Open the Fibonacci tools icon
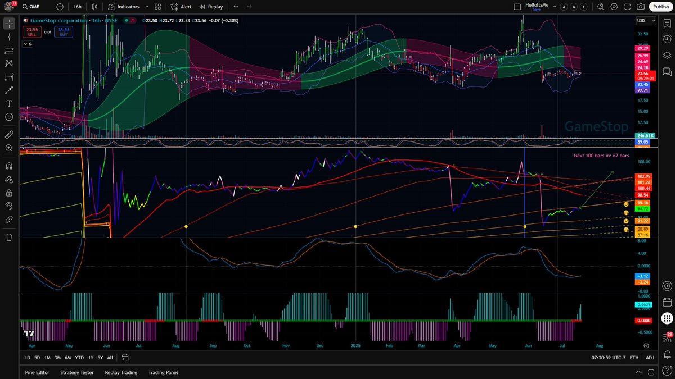This screenshot has height=379, width=675. (x=9, y=50)
